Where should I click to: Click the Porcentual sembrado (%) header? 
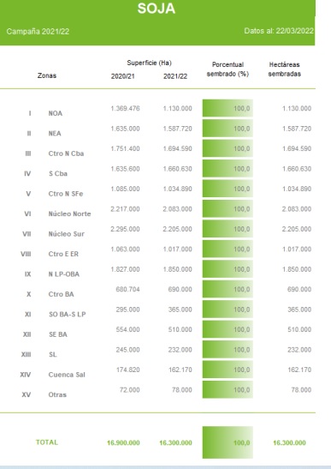point(228,69)
